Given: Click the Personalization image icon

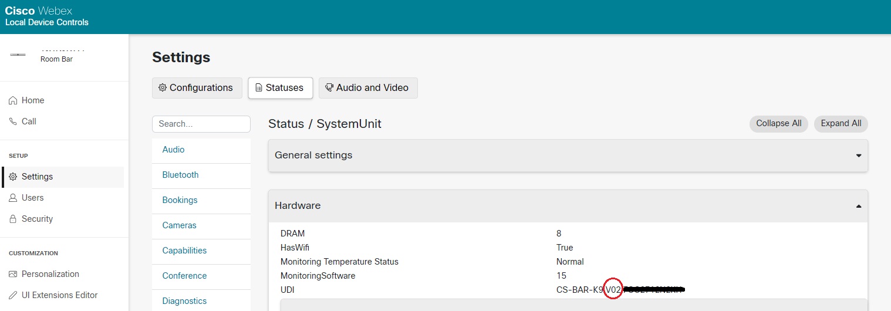Looking at the screenshot, I should tap(13, 274).
